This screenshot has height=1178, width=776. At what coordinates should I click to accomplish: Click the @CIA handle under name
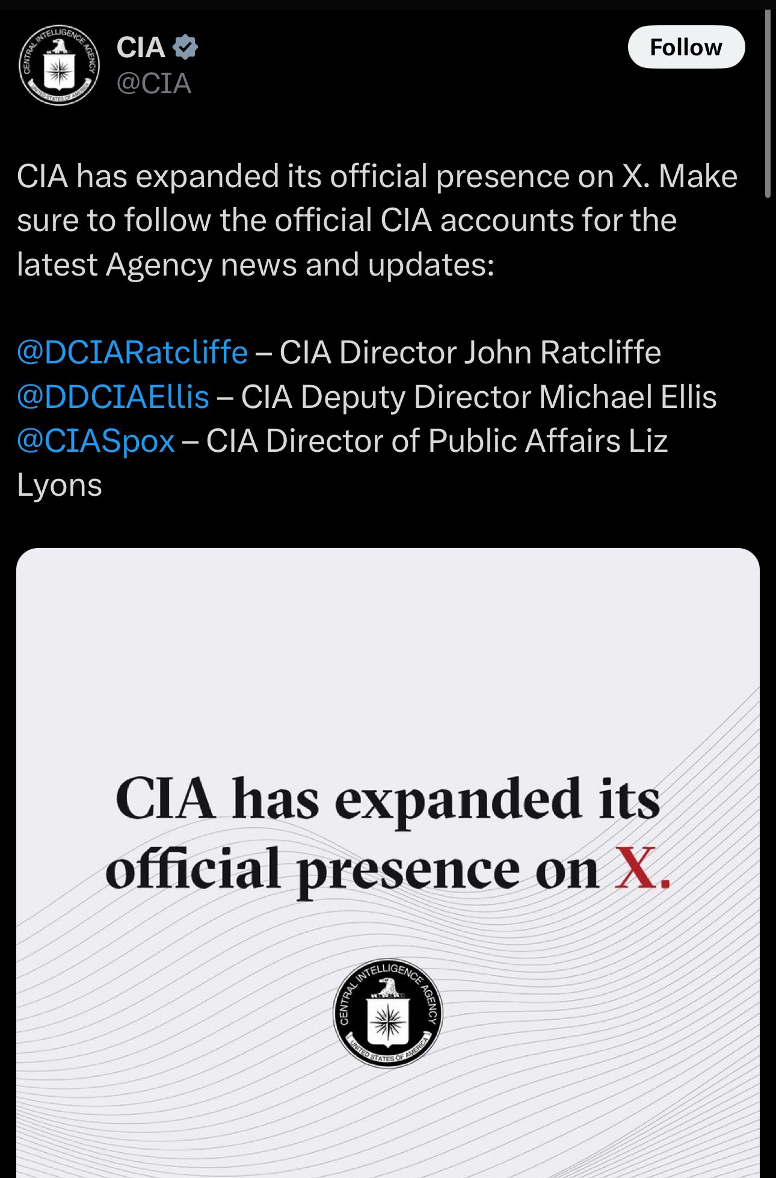click(x=154, y=84)
